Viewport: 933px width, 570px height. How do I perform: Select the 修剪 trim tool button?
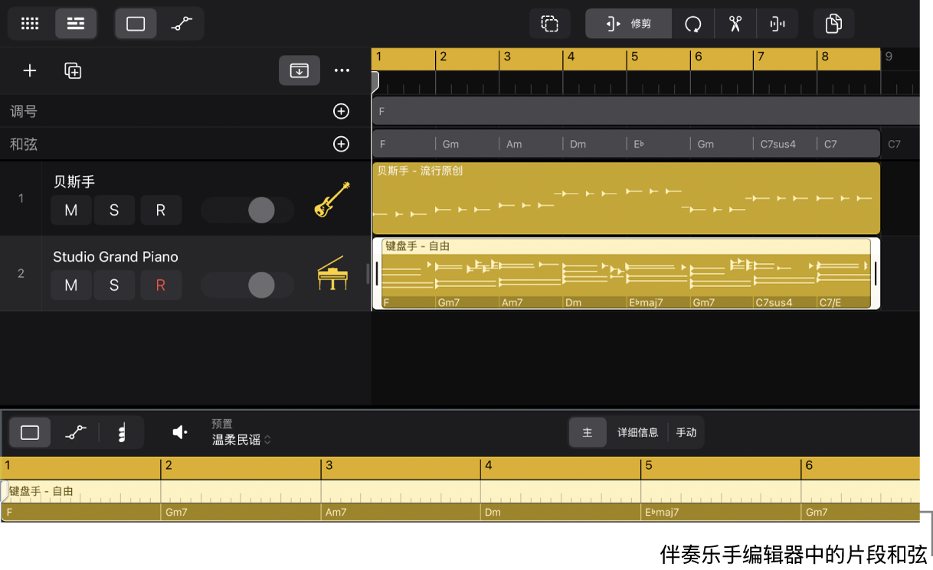[x=629, y=24]
